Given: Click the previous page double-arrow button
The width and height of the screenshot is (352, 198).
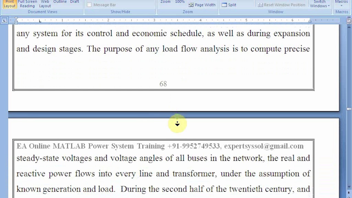Looking at the screenshot, I should coord(349,193).
